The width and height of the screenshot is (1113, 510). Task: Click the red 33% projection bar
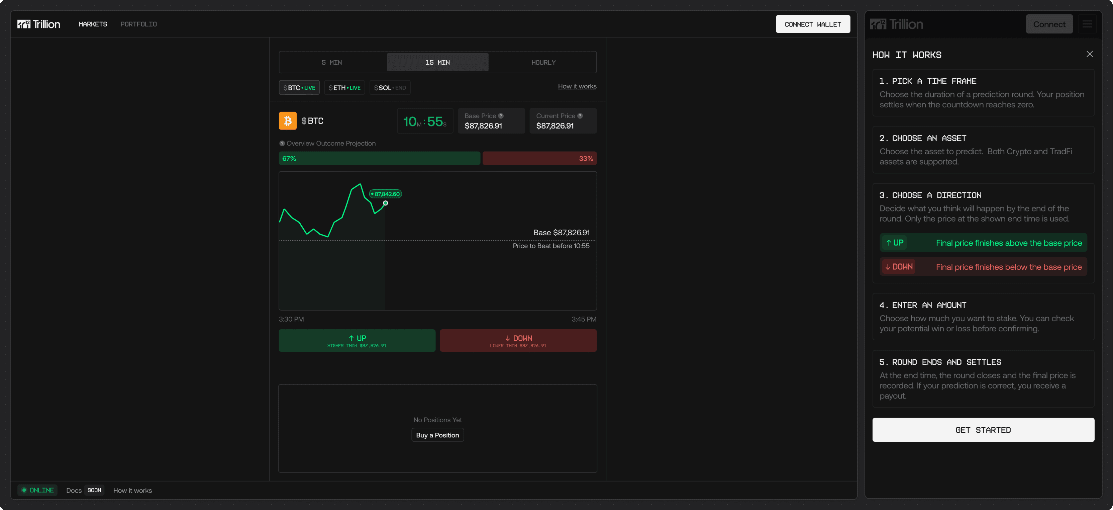point(539,159)
